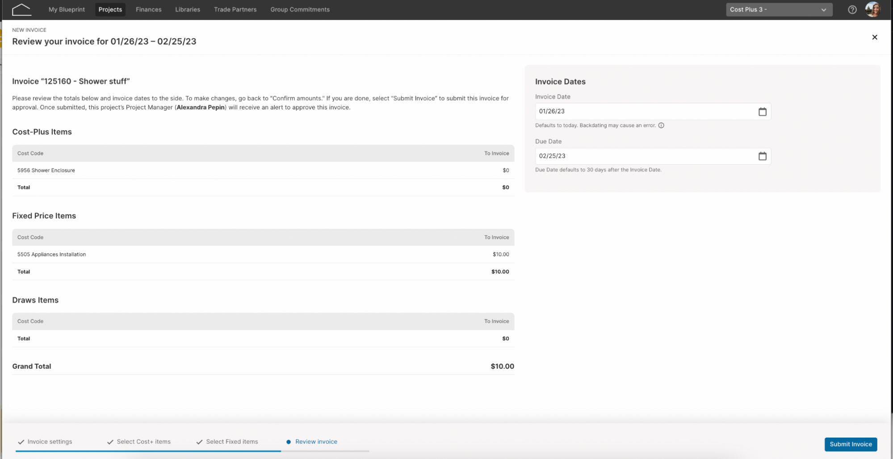Select the Review invoice step
The height and width of the screenshot is (459, 893).
[316, 442]
